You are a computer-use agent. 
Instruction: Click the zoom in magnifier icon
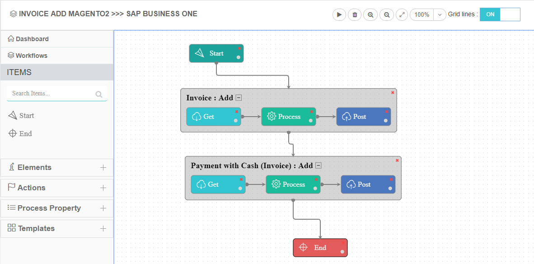pyautogui.click(x=370, y=14)
